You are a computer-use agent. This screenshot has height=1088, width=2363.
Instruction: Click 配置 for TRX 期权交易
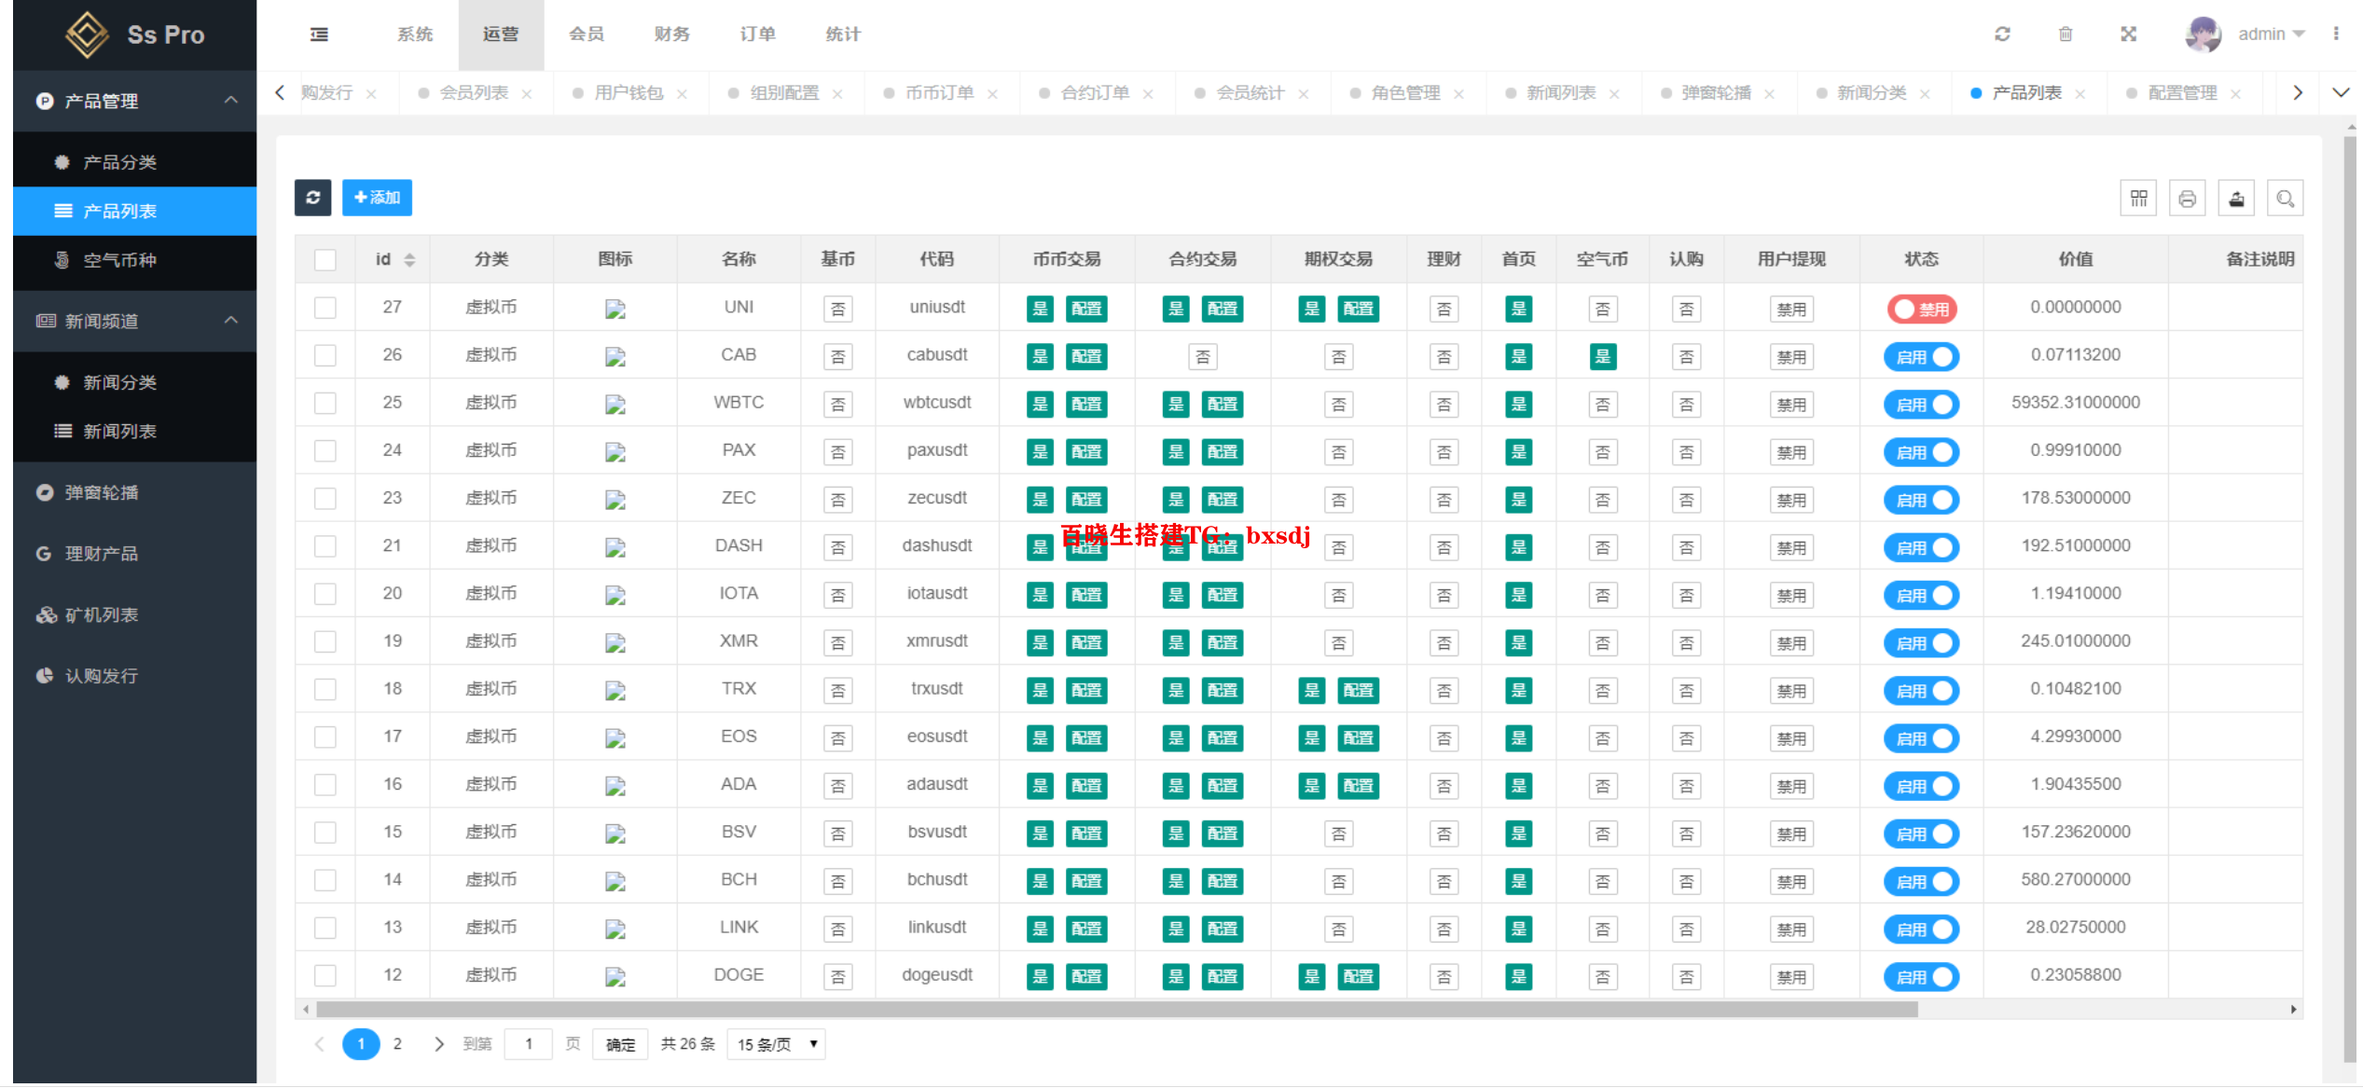pos(1358,691)
